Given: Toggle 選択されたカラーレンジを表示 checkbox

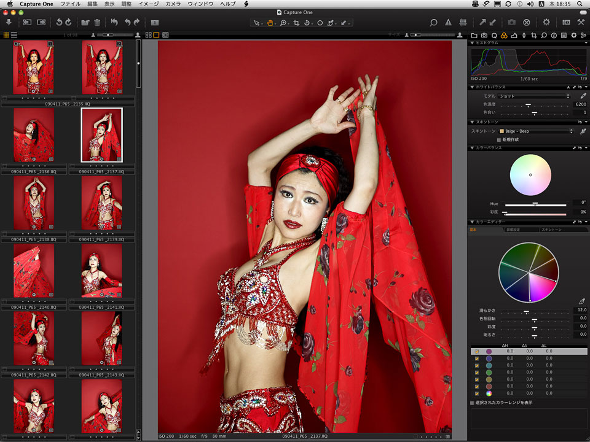Looking at the screenshot, I should [x=472, y=403].
